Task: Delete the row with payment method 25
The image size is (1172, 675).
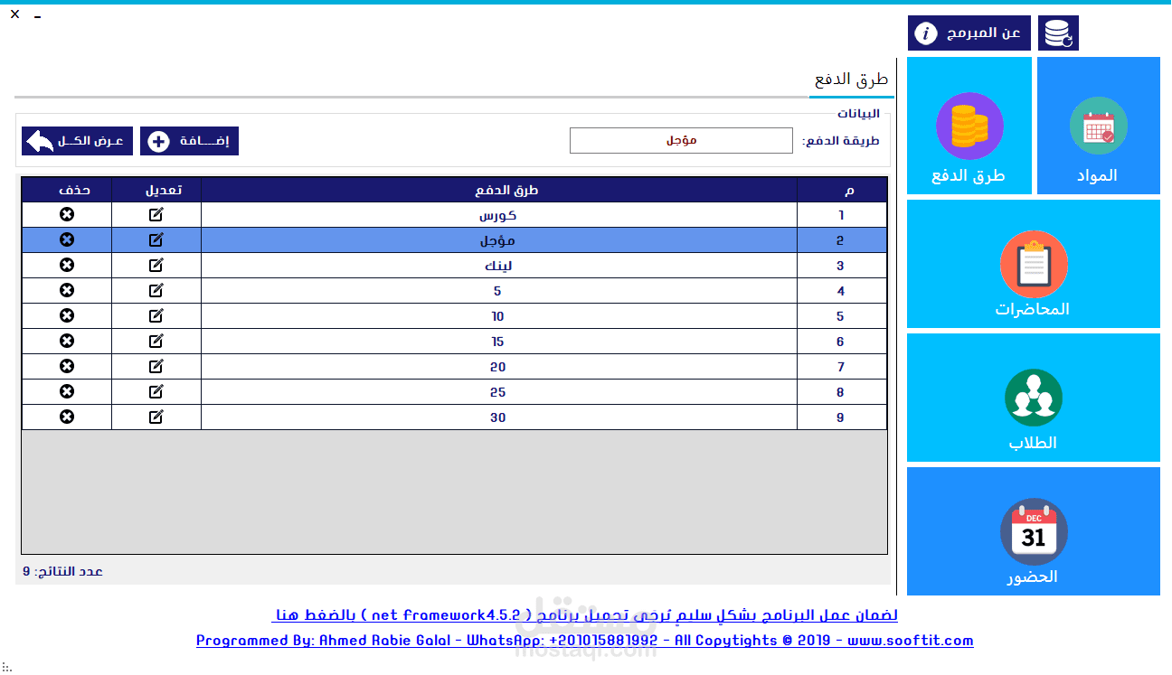Action: [67, 392]
